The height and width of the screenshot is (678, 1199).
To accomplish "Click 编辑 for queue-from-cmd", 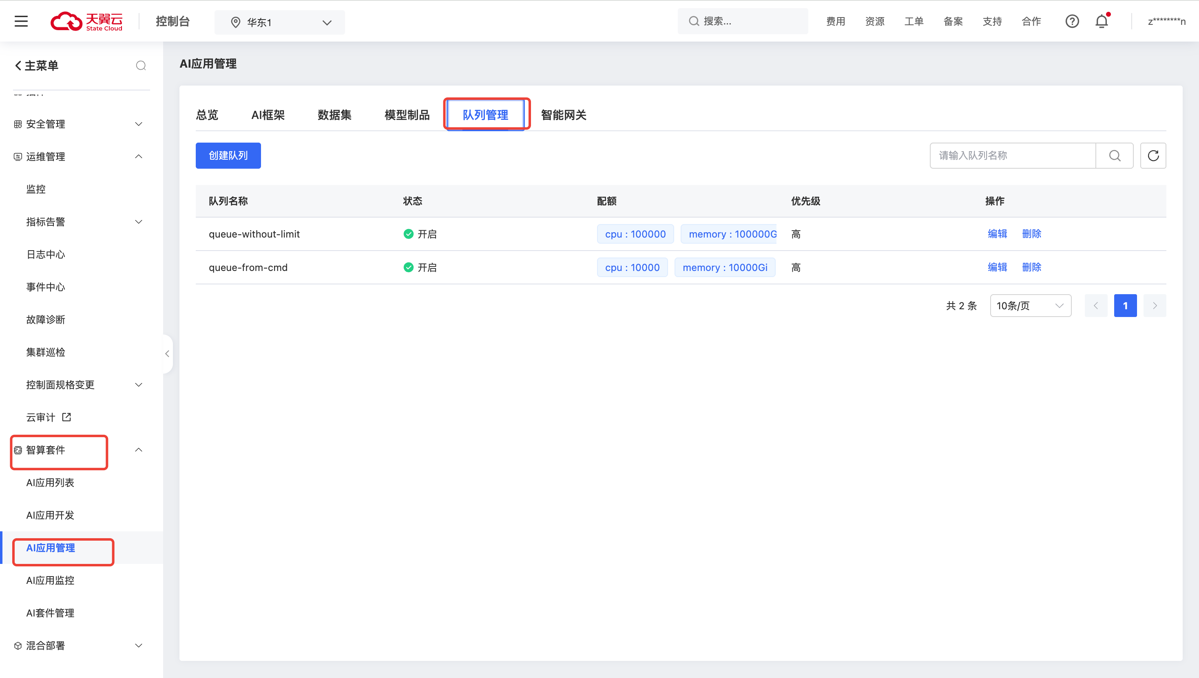I will coord(997,267).
